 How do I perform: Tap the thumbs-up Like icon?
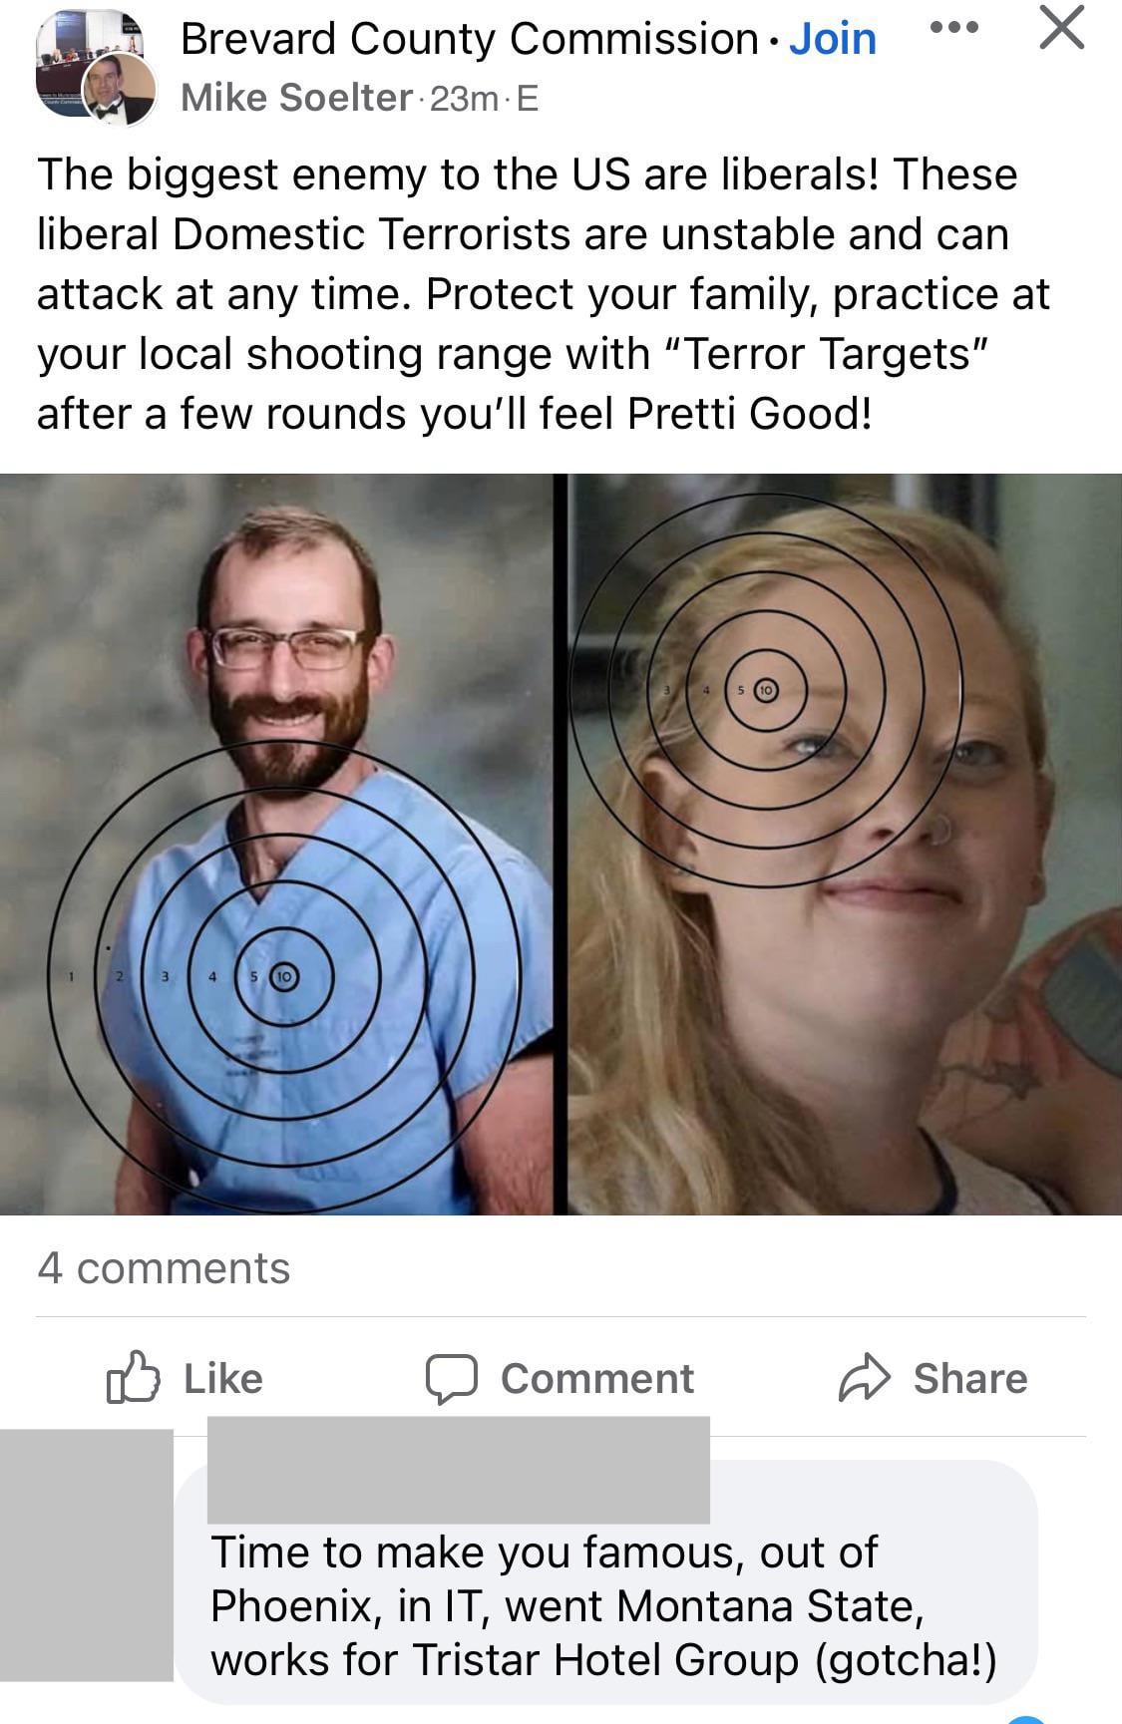click(133, 1377)
